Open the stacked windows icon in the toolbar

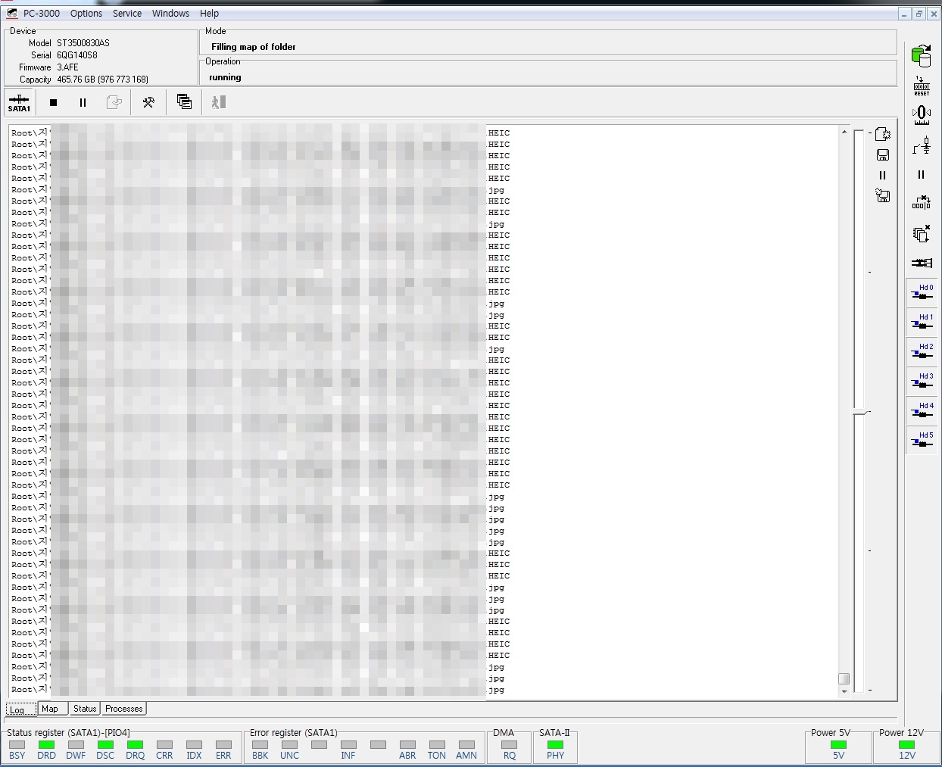tap(184, 102)
